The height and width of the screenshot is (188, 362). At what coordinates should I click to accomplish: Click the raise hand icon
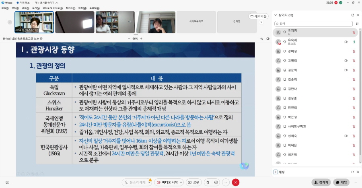208,182
